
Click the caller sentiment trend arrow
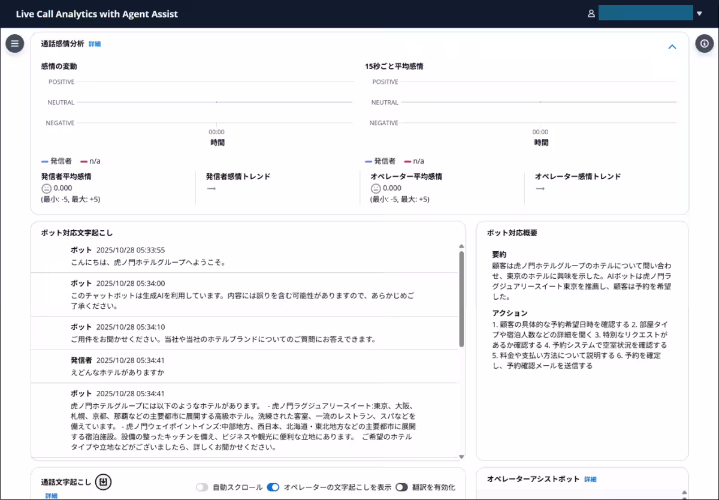[x=211, y=188]
